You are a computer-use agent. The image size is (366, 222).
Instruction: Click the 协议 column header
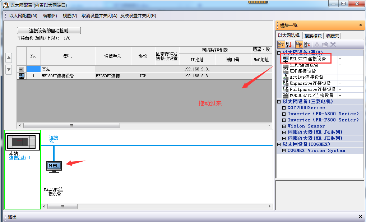point(143,56)
